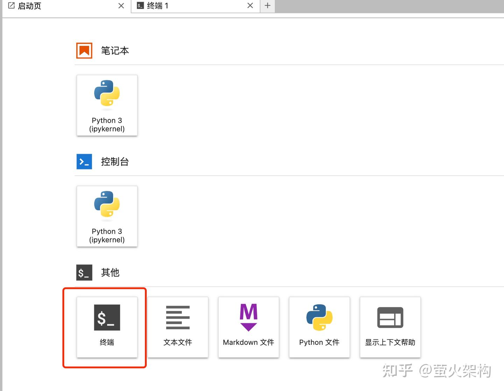
Task: Click the terminal icon in 终端 1 tab
Action: pyautogui.click(x=140, y=5)
